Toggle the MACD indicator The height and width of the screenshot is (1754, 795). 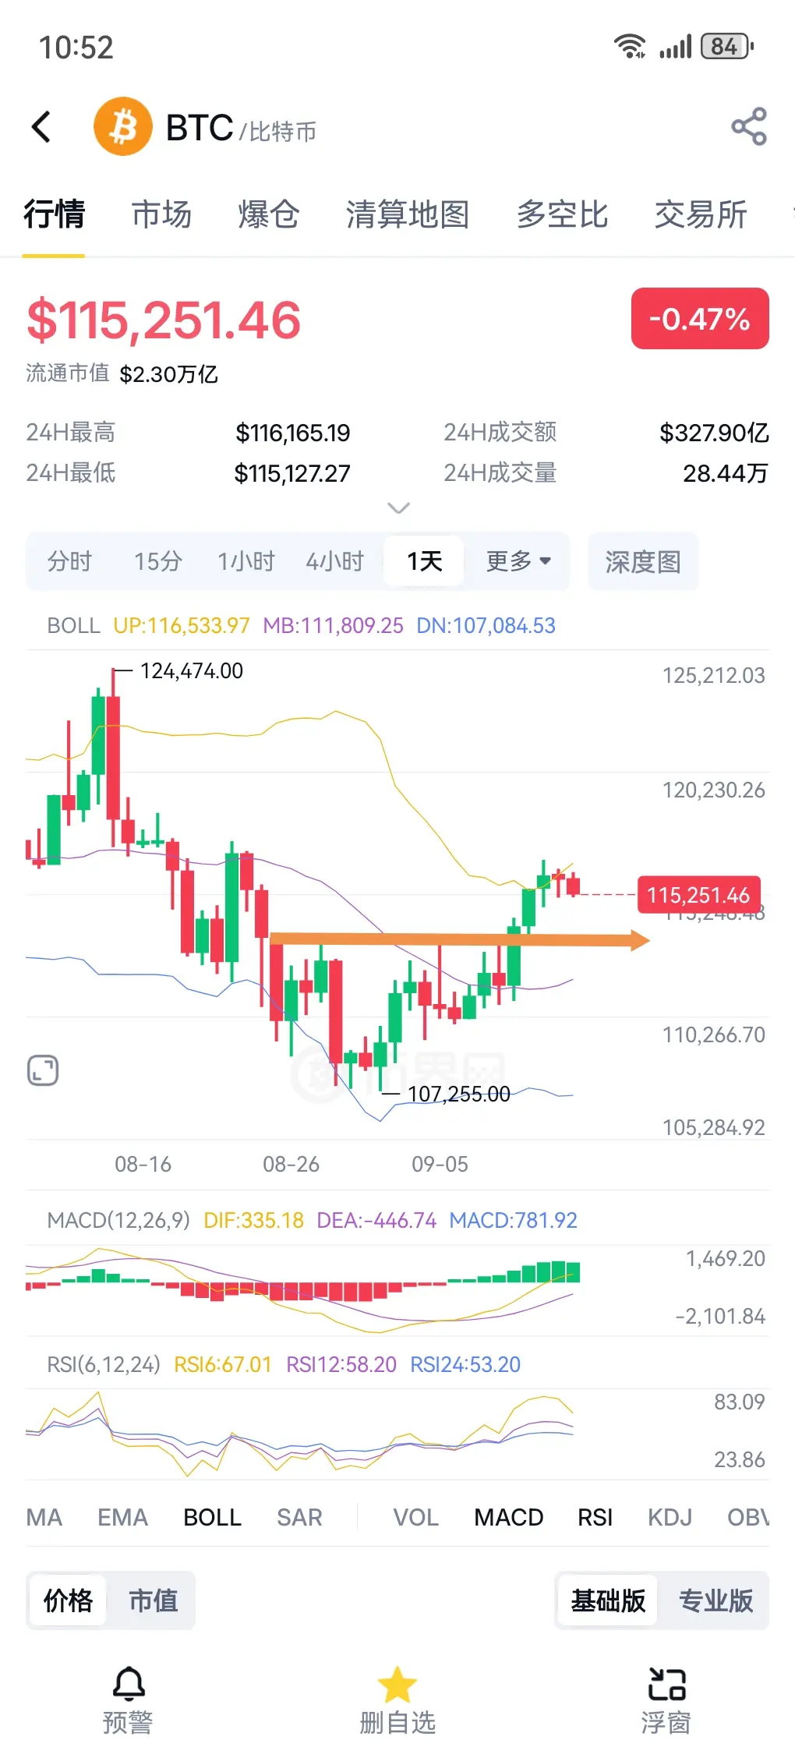(509, 1517)
